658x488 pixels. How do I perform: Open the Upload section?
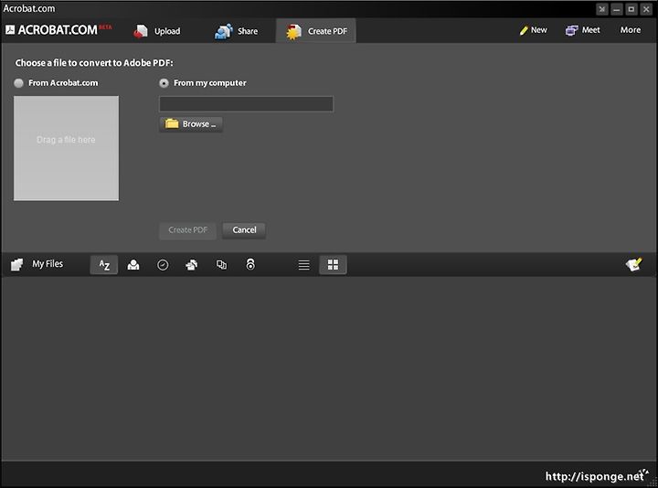[157, 31]
